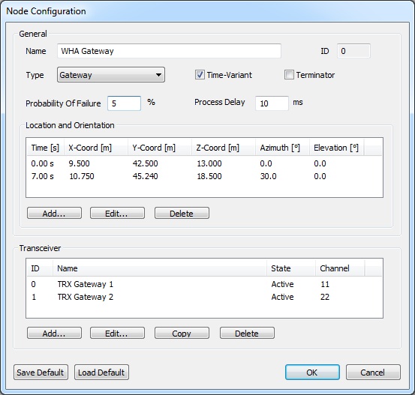This screenshot has width=415, height=395.
Task: Uncheck the Time-Variant checkbox
Action: pyautogui.click(x=200, y=75)
